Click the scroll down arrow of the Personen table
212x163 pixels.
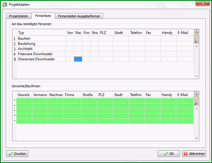(197, 76)
